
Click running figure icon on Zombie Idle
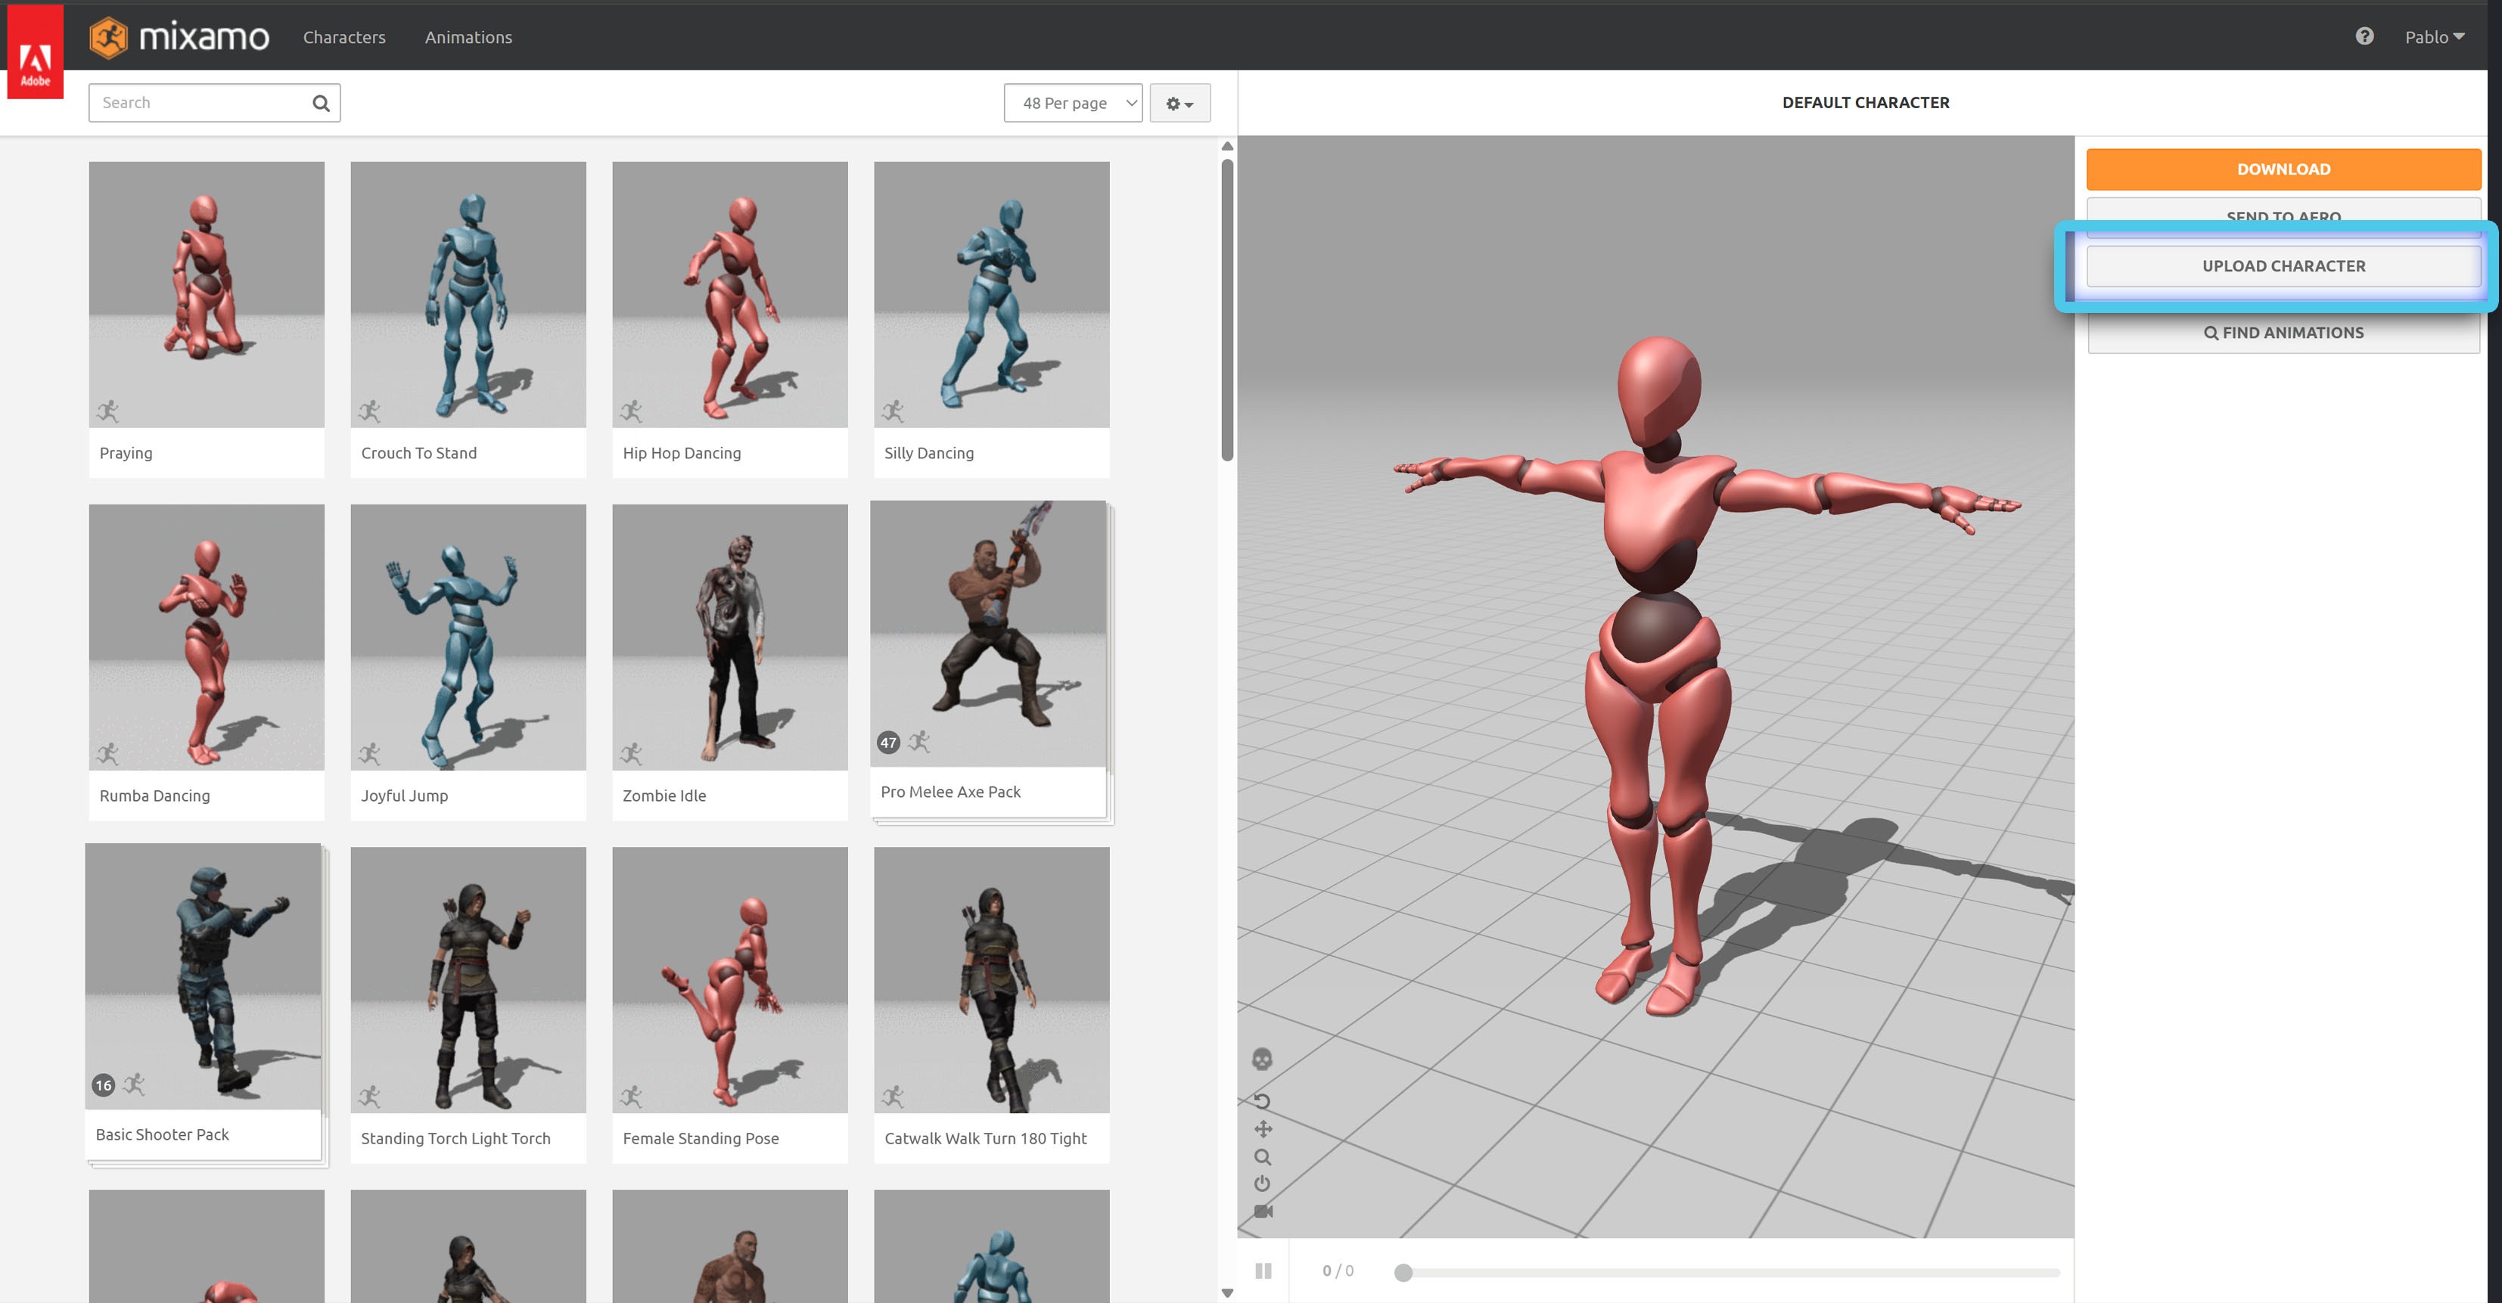pos(631,755)
